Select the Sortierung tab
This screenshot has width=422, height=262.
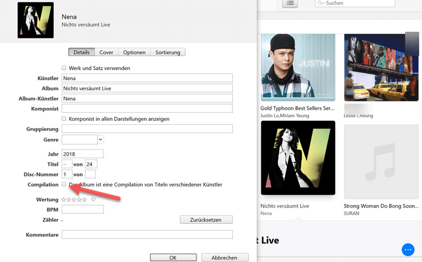[168, 52]
